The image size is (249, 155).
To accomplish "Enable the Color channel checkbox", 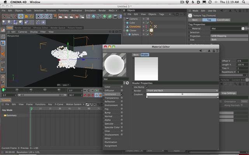I will pos(122,87).
